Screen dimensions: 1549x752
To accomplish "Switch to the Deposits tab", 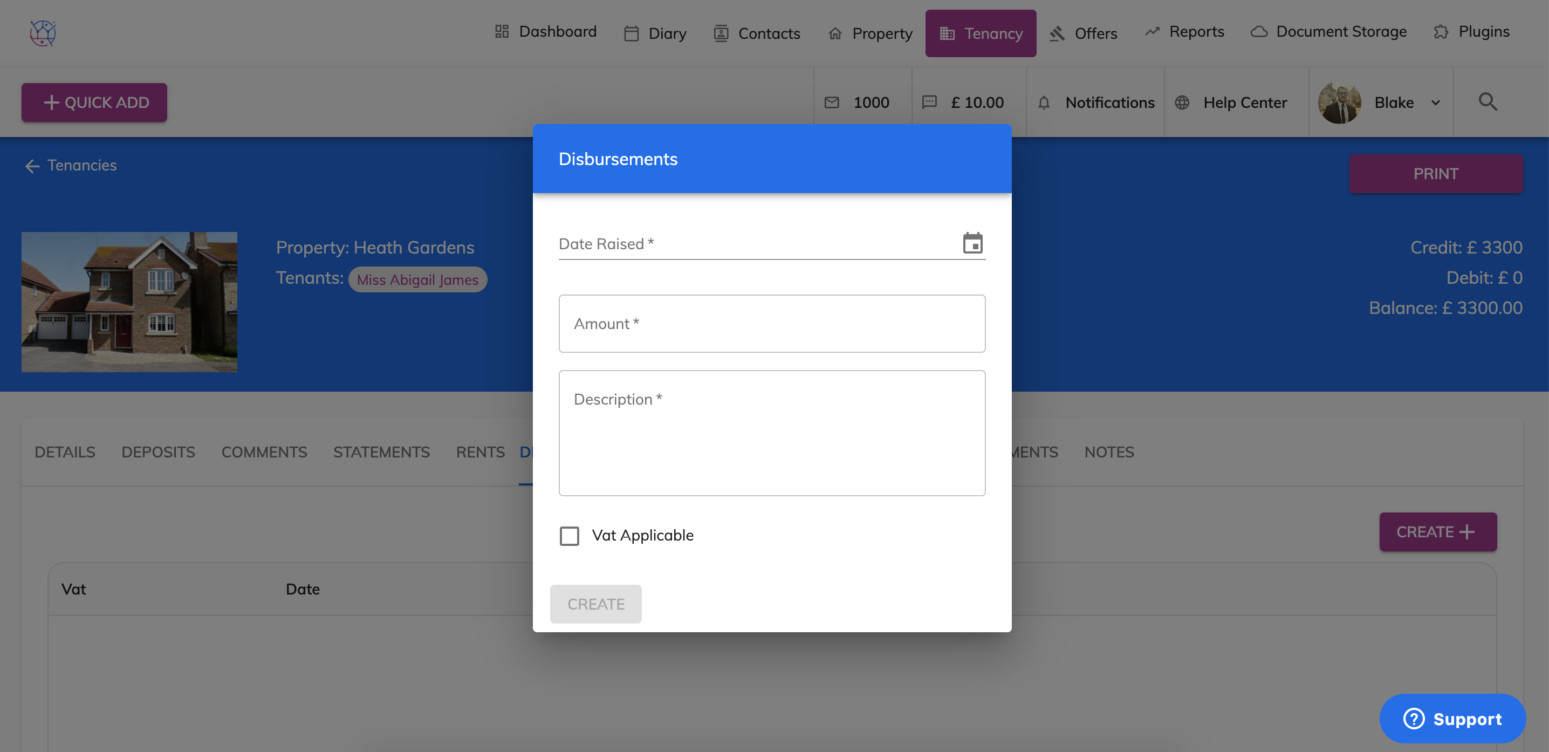I will pyautogui.click(x=158, y=452).
